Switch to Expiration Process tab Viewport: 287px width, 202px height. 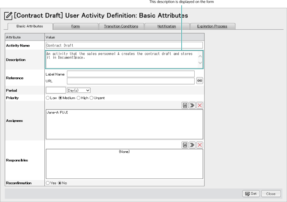click(x=212, y=26)
